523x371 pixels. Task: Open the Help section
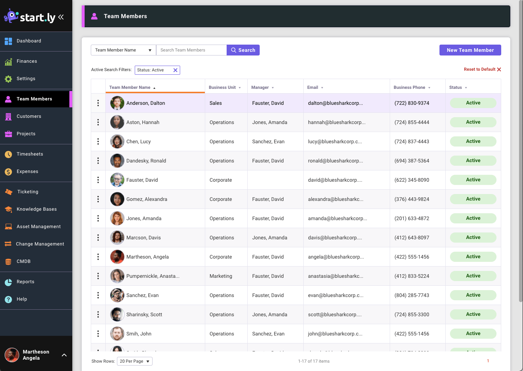[x=21, y=299]
